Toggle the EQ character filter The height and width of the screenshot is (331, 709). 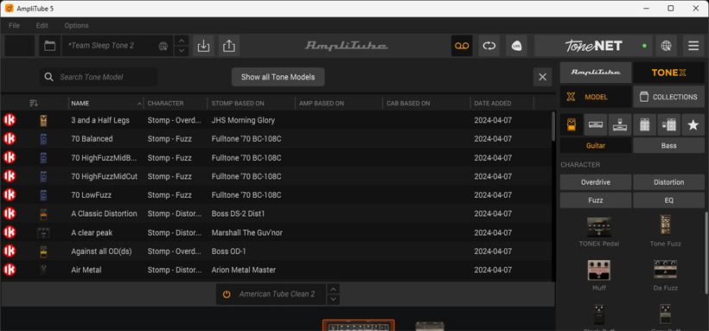tap(668, 201)
